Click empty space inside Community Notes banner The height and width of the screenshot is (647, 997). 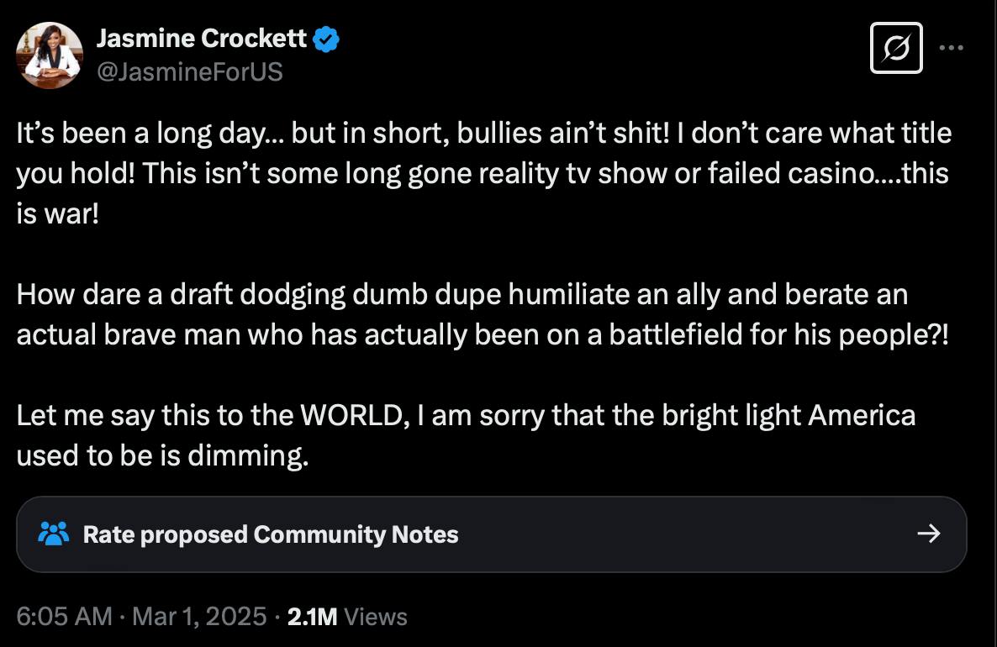(673, 534)
